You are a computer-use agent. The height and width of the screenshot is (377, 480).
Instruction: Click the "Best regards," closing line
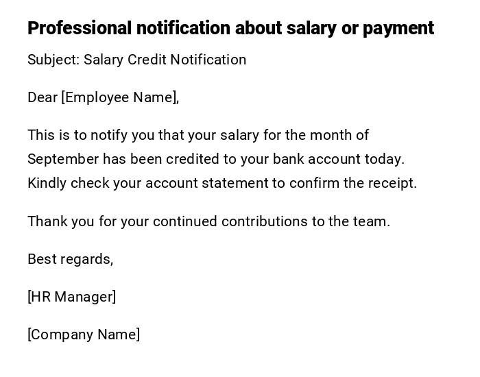click(70, 259)
